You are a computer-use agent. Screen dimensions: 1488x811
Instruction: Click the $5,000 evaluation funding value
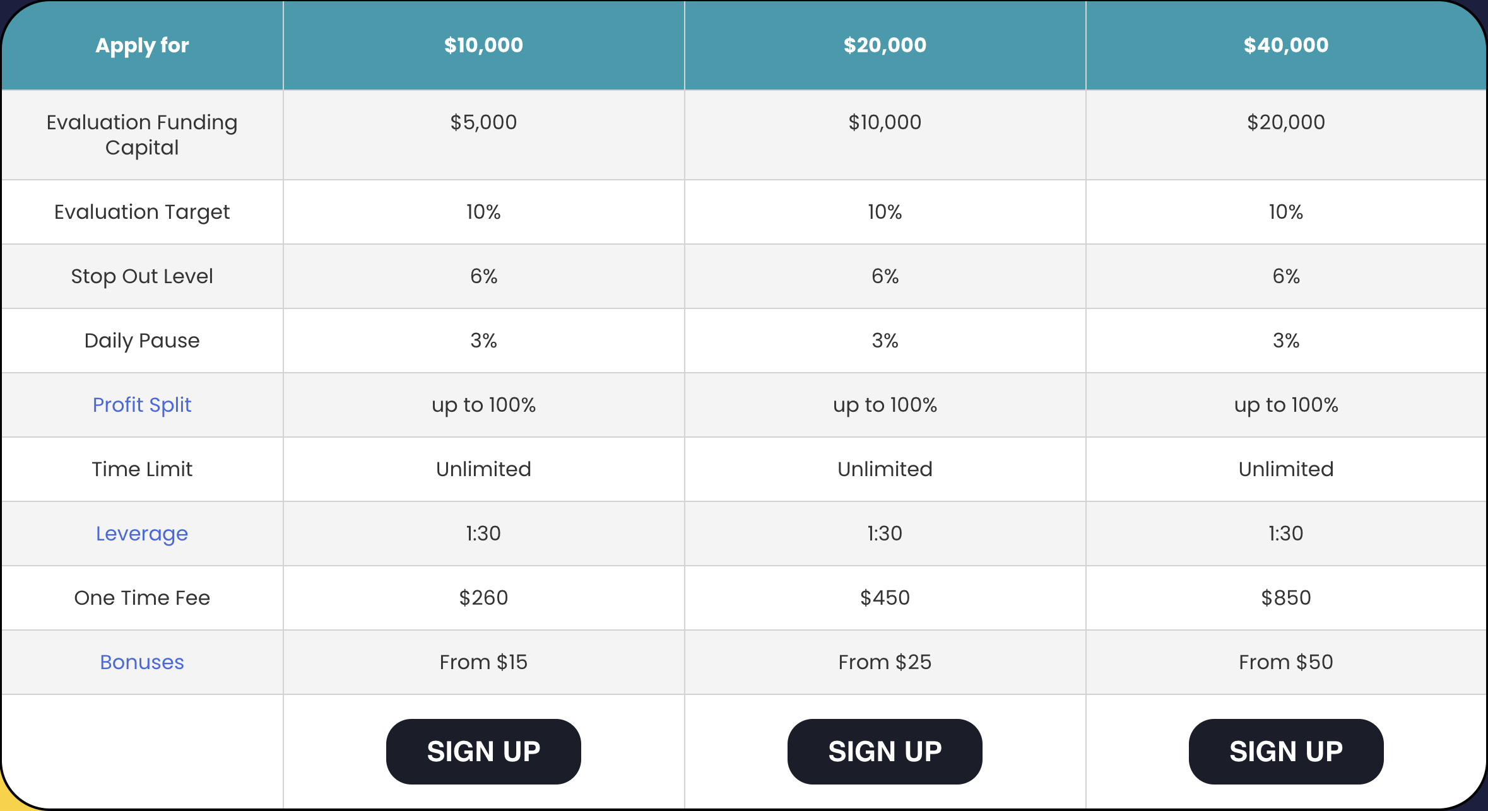[x=483, y=122]
